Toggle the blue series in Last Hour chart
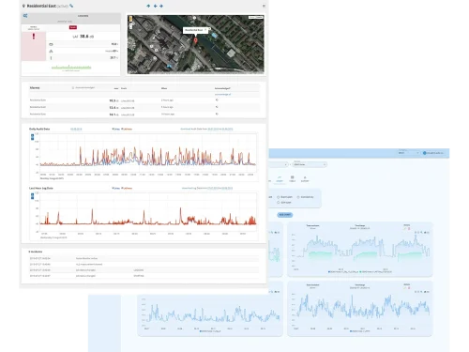Image resolution: width=469 pixels, height=352 pixels. coord(115,188)
